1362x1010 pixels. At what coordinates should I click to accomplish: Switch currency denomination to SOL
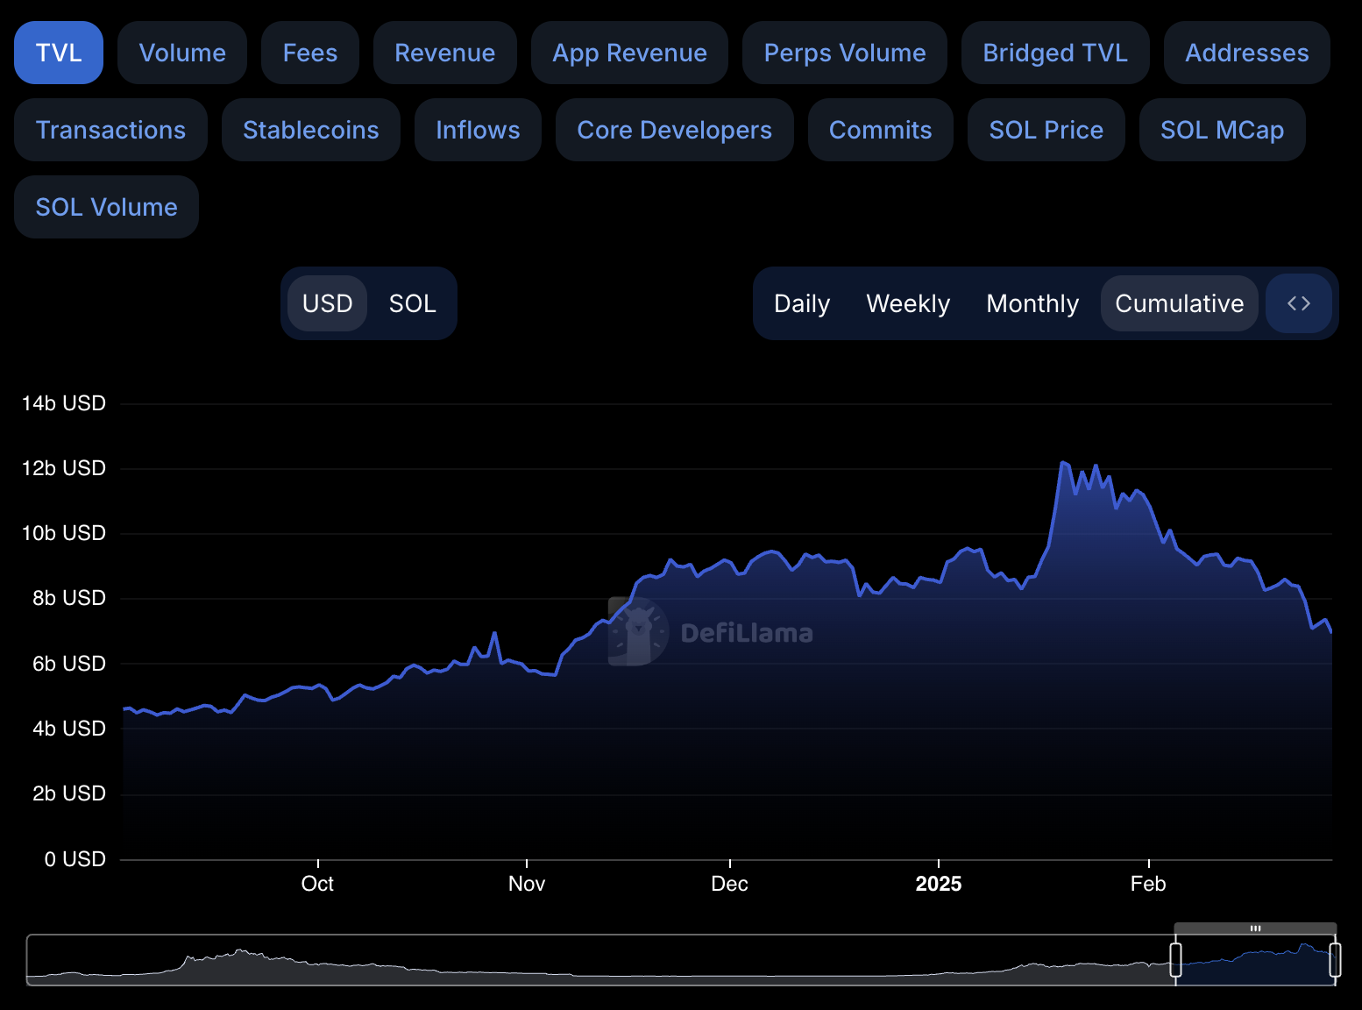pyautogui.click(x=412, y=303)
